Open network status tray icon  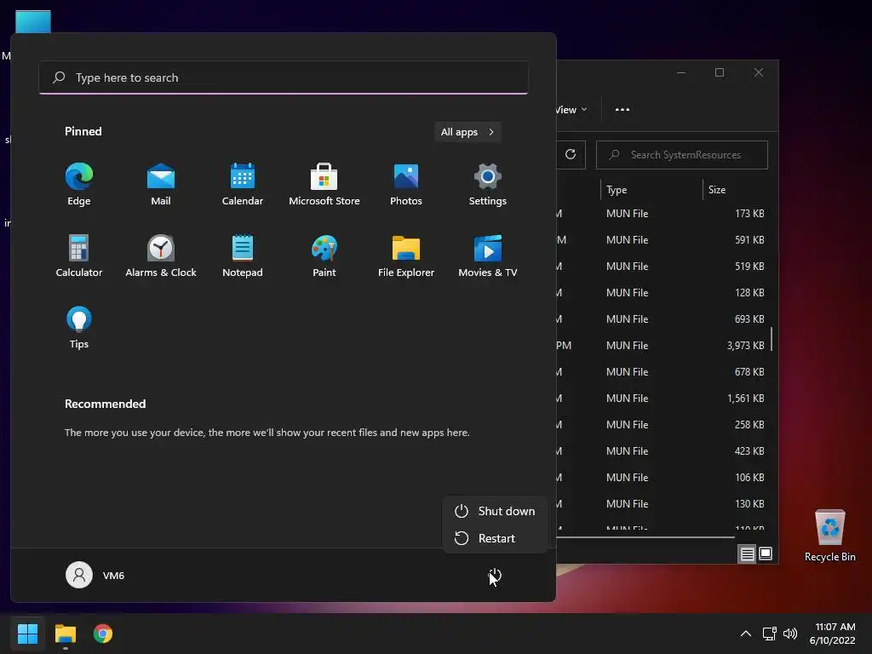(x=769, y=634)
